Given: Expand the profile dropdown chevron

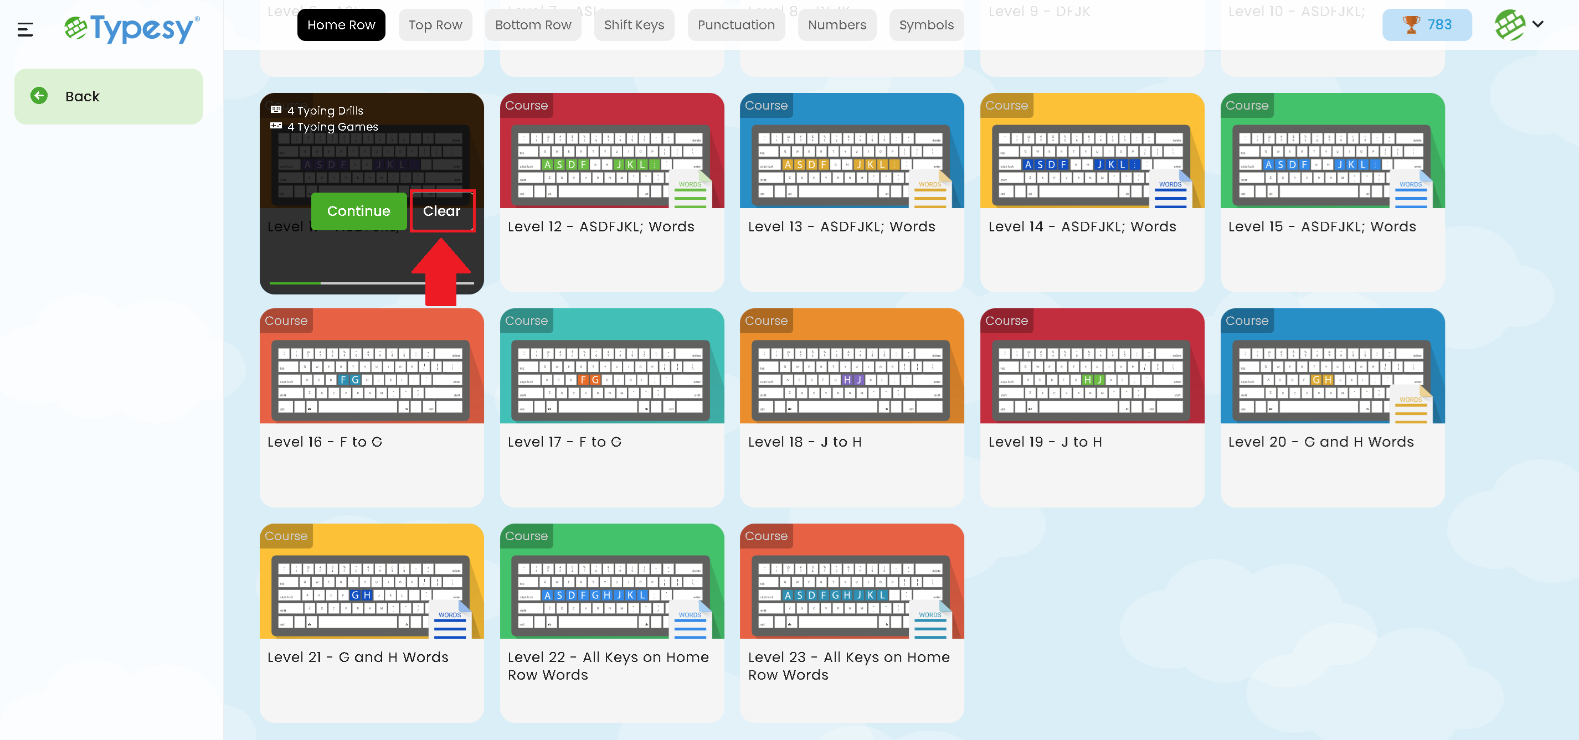Looking at the screenshot, I should click(1538, 24).
